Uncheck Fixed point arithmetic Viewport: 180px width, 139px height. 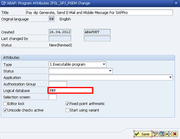pos(67,104)
